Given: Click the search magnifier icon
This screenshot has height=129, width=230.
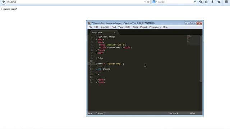Looking at the screenshot, I should (195, 2).
